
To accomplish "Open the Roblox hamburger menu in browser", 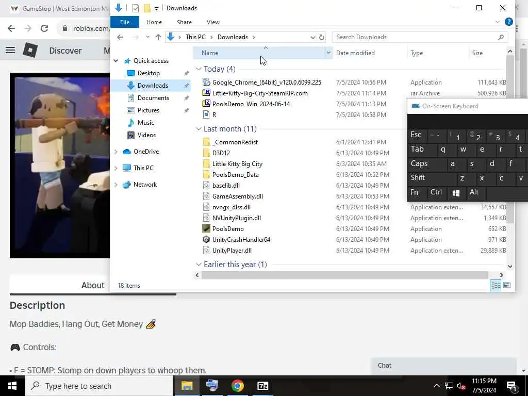I will 10,50.
